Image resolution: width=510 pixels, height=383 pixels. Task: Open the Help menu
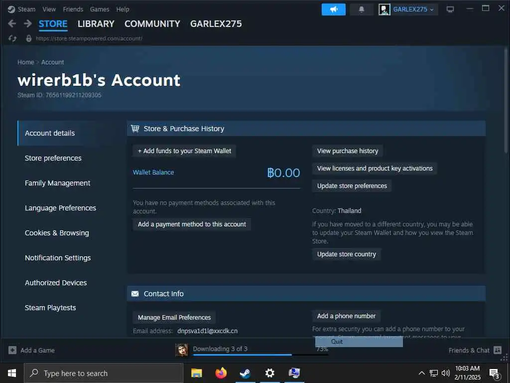coord(123,9)
